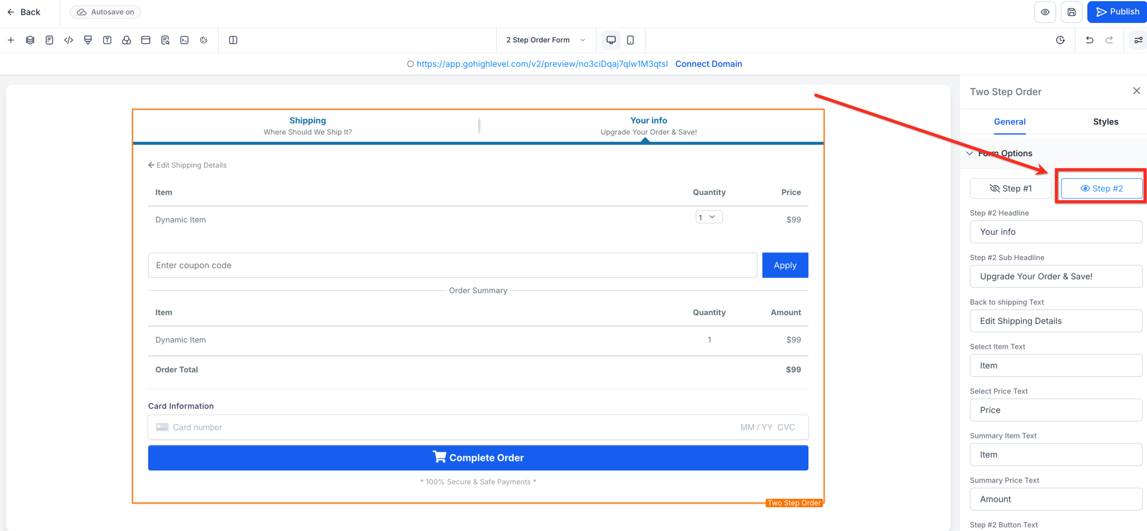Switch to mobile preview mode
The height and width of the screenshot is (531, 1147).
(x=631, y=40)
